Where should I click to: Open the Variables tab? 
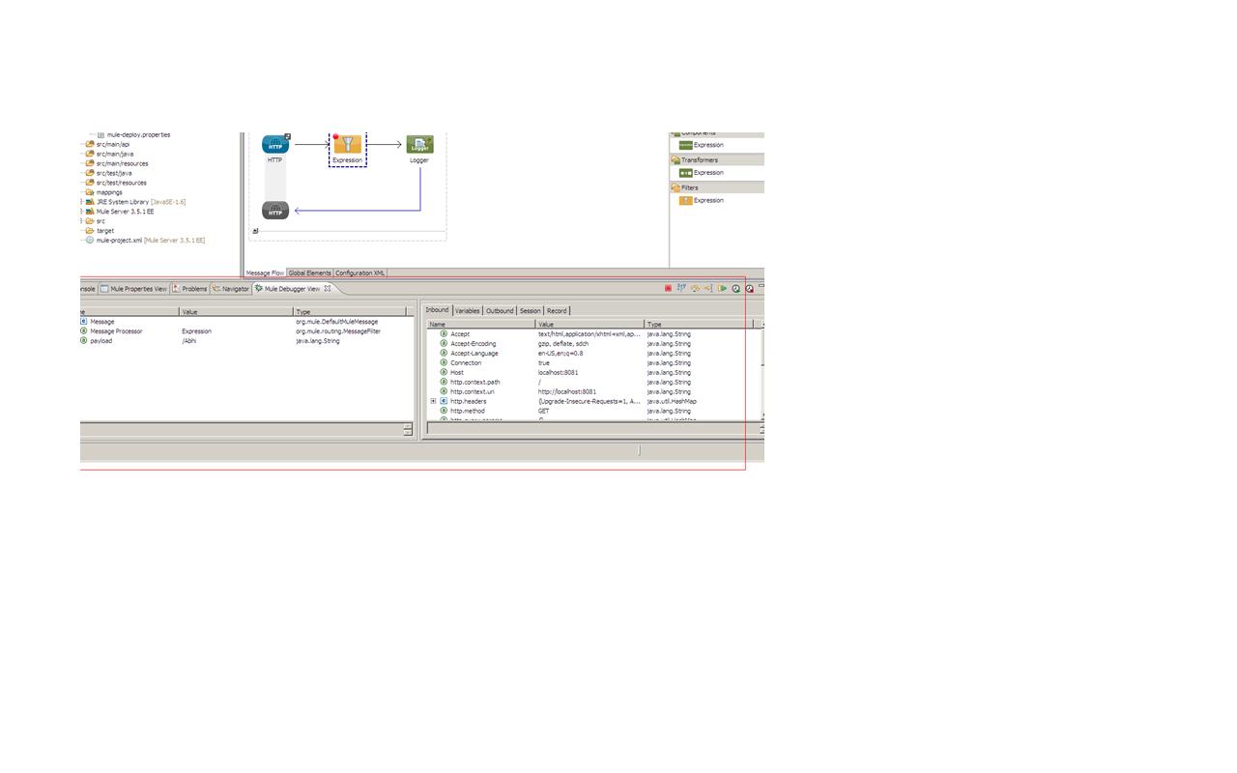point(468,310)
